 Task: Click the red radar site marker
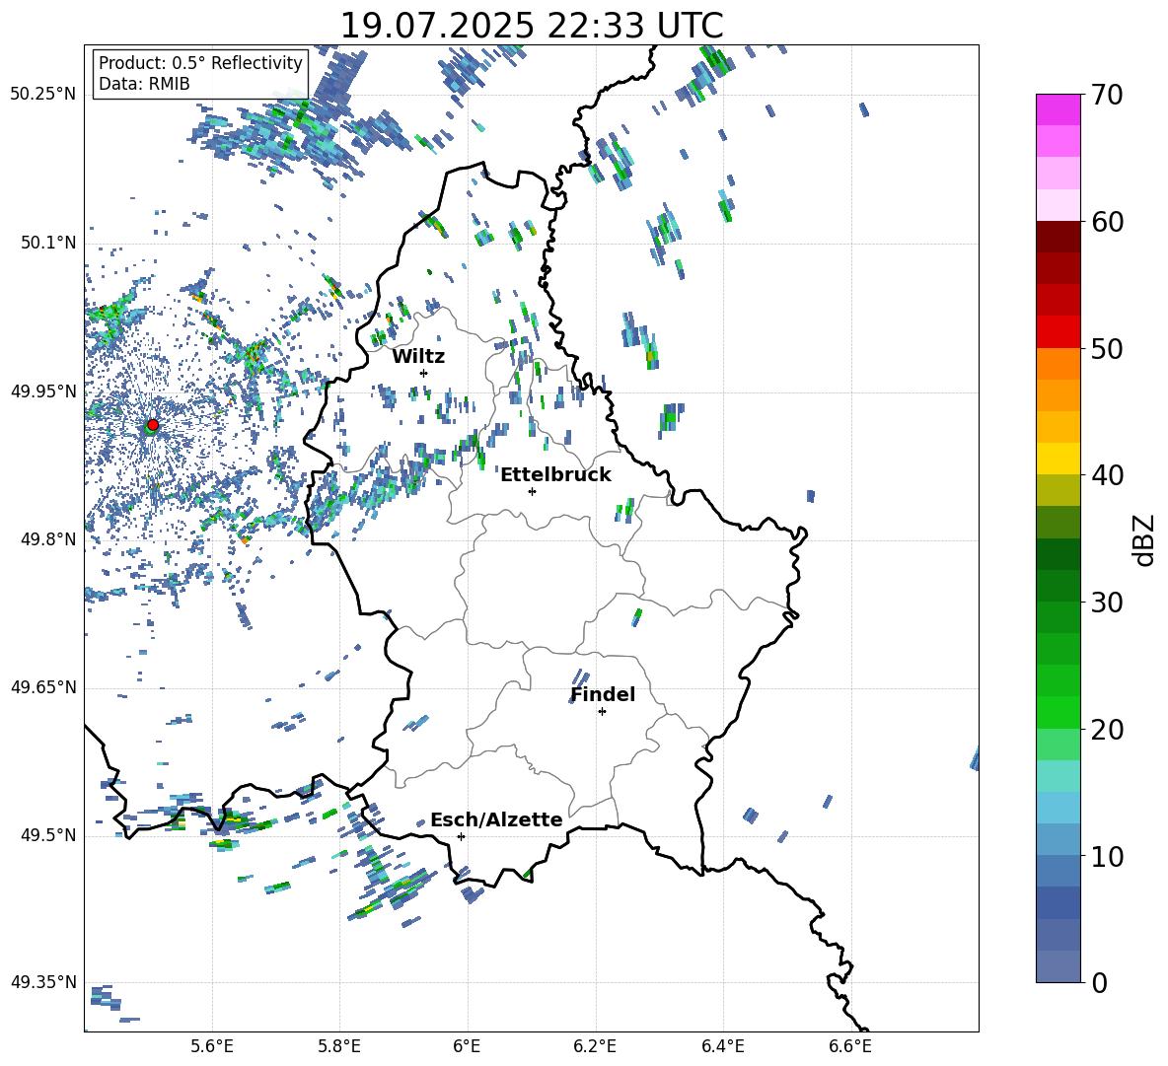(x=153, y=424)
